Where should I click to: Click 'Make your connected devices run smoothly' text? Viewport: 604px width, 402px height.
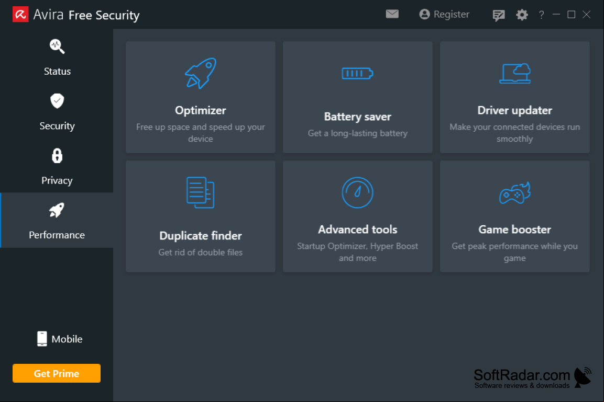click(x=514, y=133)
